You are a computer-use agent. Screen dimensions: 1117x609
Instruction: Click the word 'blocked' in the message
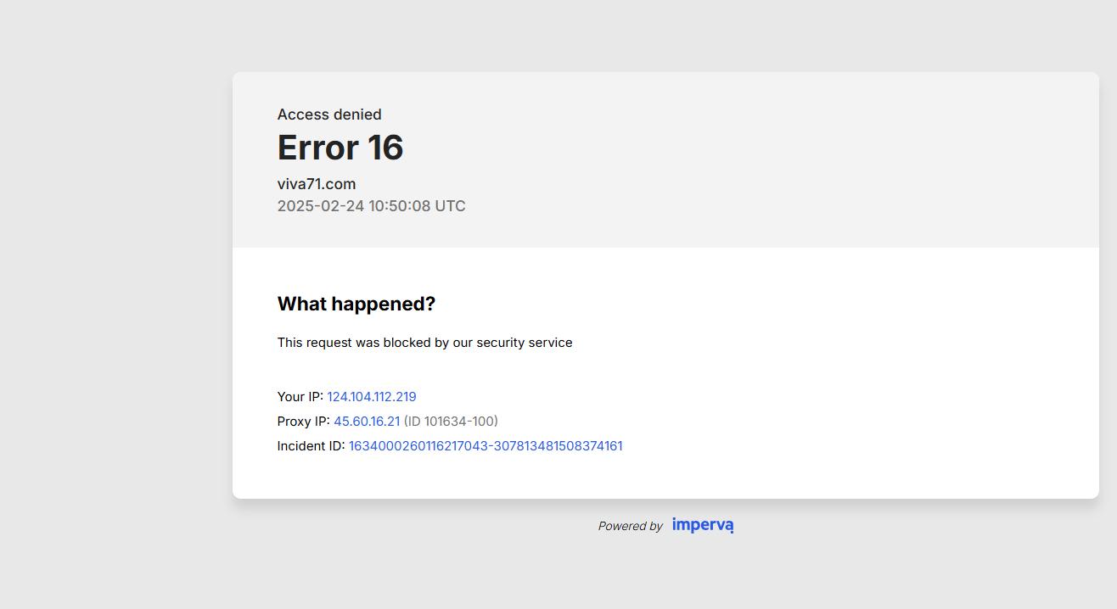pos(407,343)
